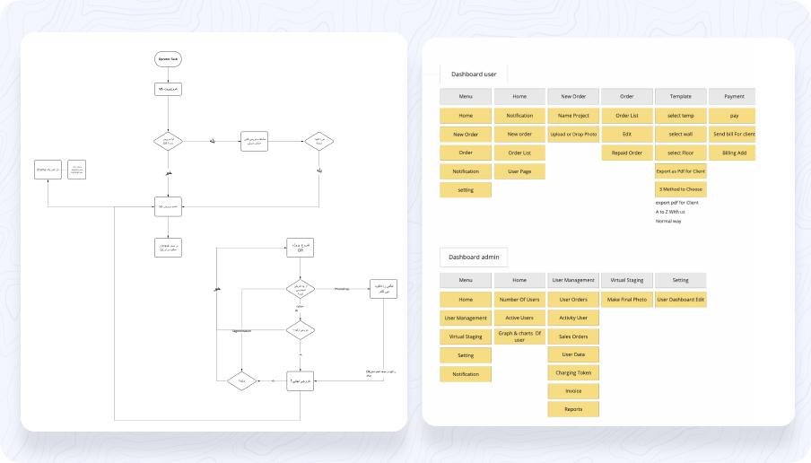Select the Payment column header
The width and height of the screenshot is (811, 463).
coord(733,96)
